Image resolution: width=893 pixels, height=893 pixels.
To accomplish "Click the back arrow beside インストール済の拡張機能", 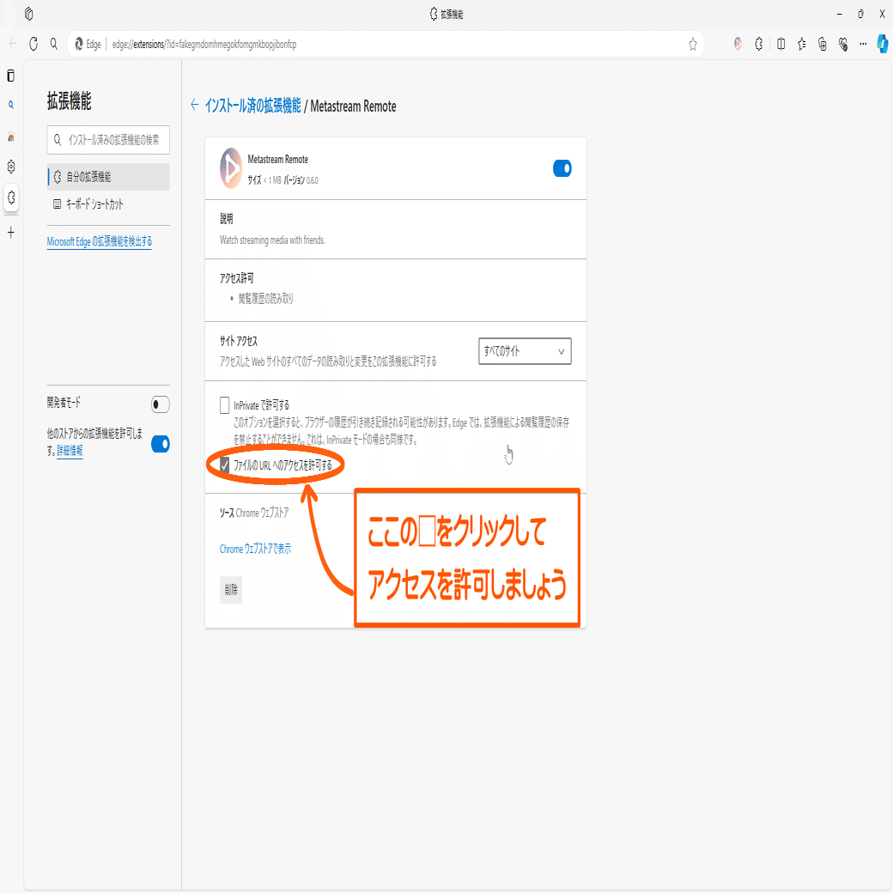I will coord(195,105).
